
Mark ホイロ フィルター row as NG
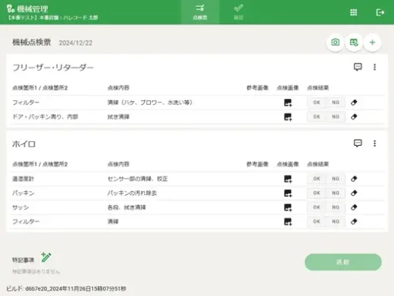tap(336, 221)
